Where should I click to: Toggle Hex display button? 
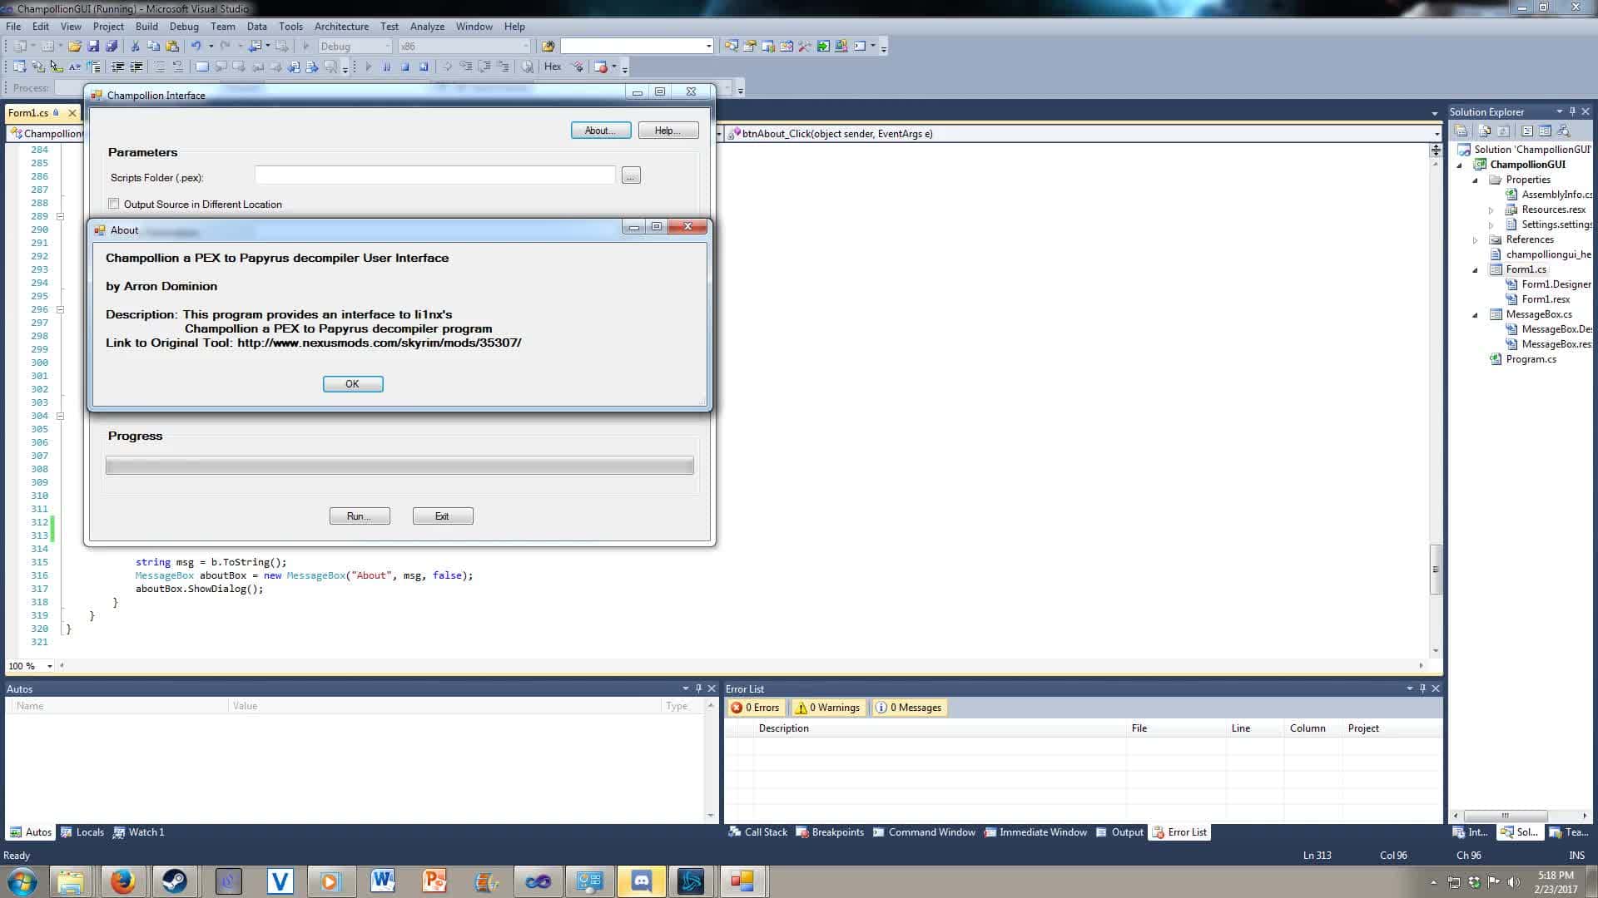click(553, 67)
